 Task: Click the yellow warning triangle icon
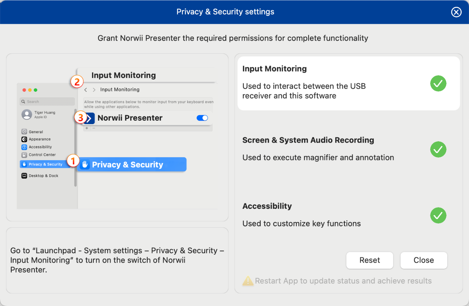point(248,281)
